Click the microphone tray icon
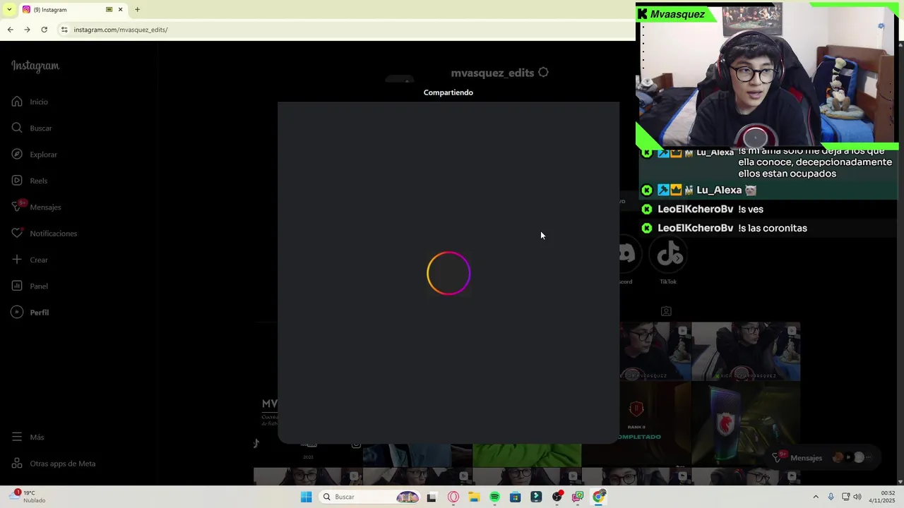The width and height of the screenshot is (904, 508). click(831, 497)
